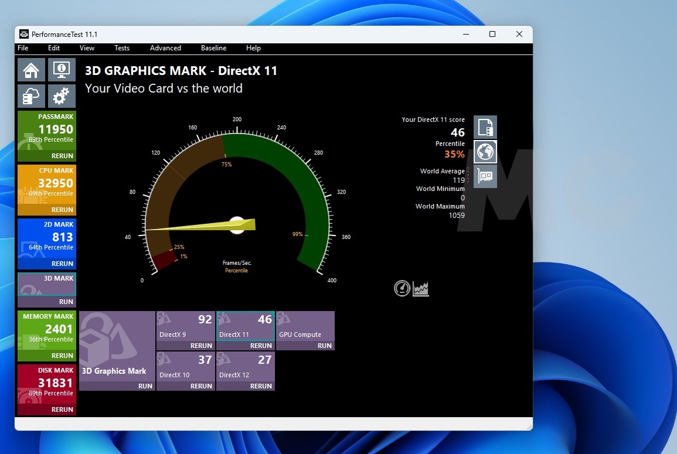Open the settings gears icon
The width and height of the screenshot is (677, 454).
click(62, 96)
